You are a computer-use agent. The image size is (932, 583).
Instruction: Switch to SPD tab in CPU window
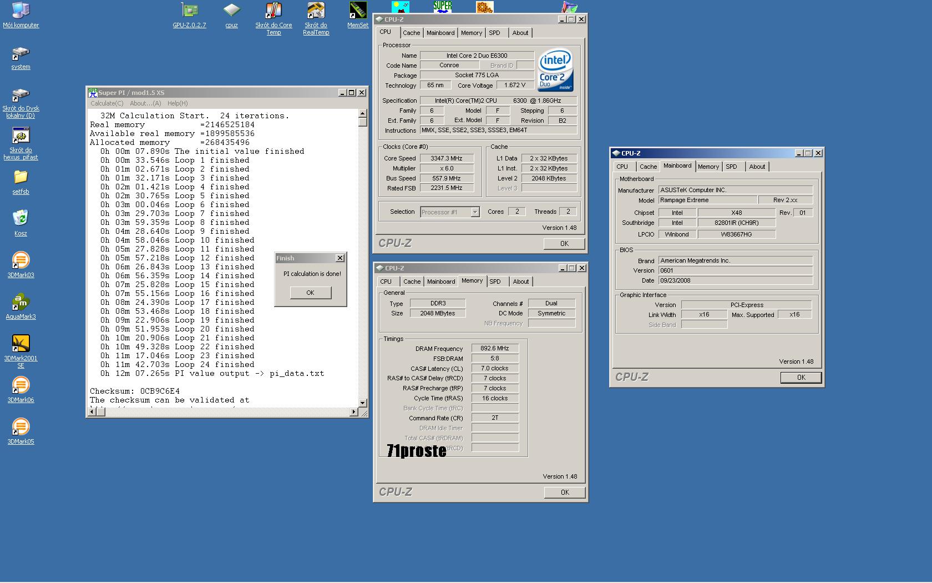click(x=494, y=33)
